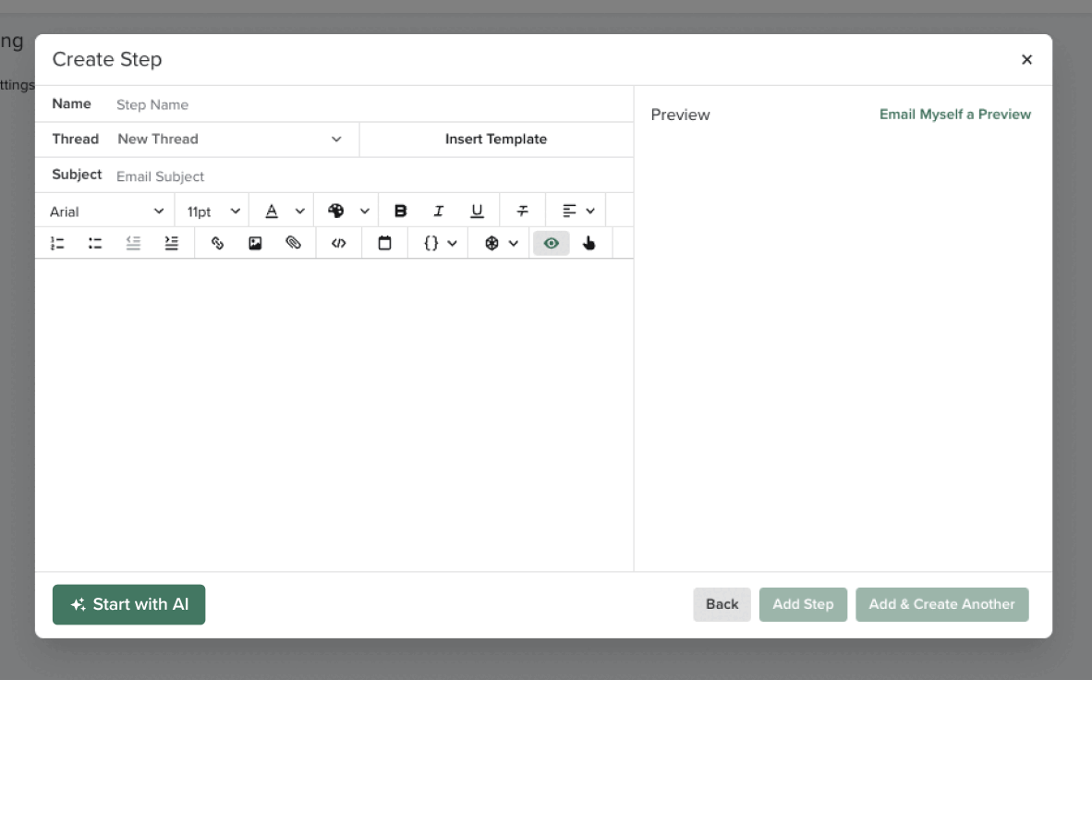Viewport: 1092px width, 837px height.
Task: Toggle the preview eye icon
Action: [x=551, y=243]
